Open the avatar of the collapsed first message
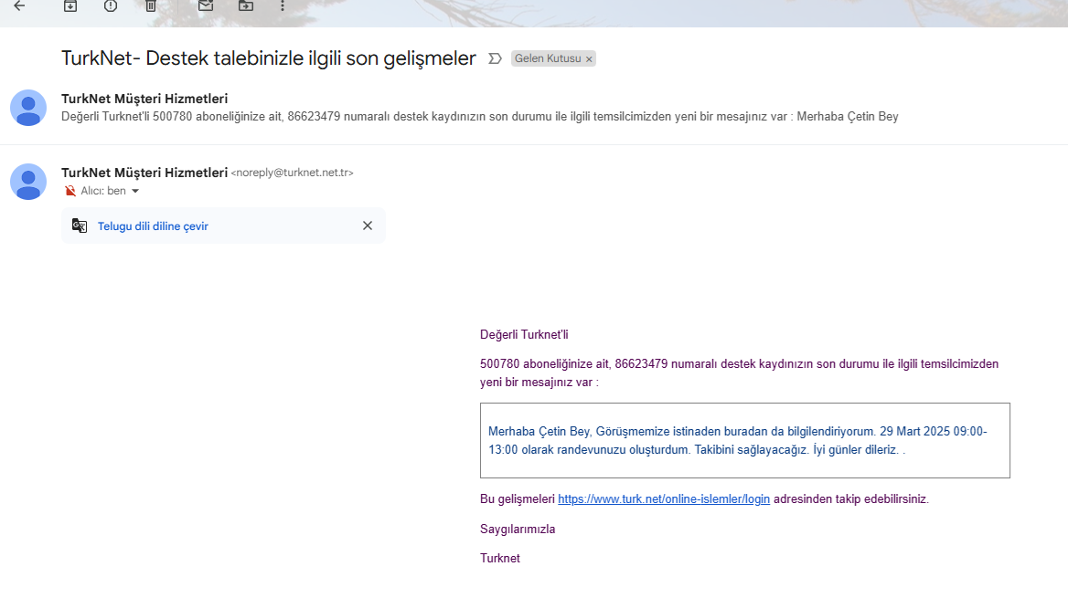 point(28,108)
